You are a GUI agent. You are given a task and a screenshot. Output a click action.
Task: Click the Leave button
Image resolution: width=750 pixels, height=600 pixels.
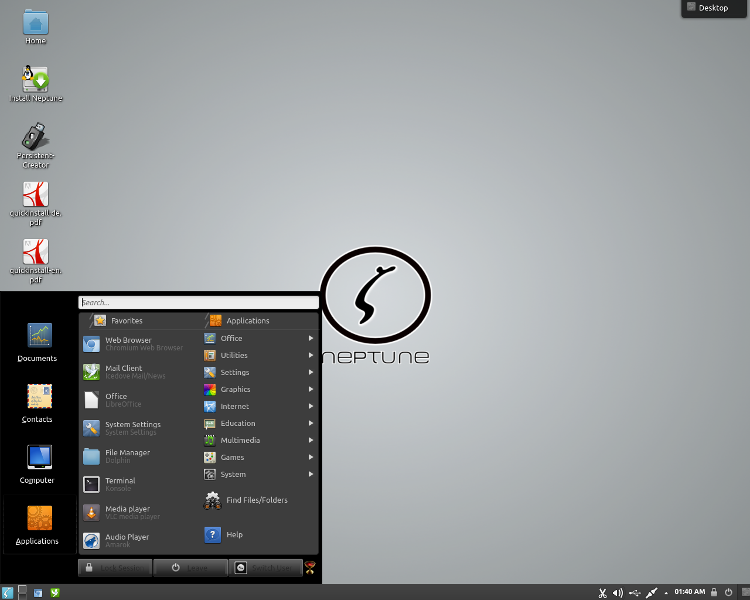point(190,568)
